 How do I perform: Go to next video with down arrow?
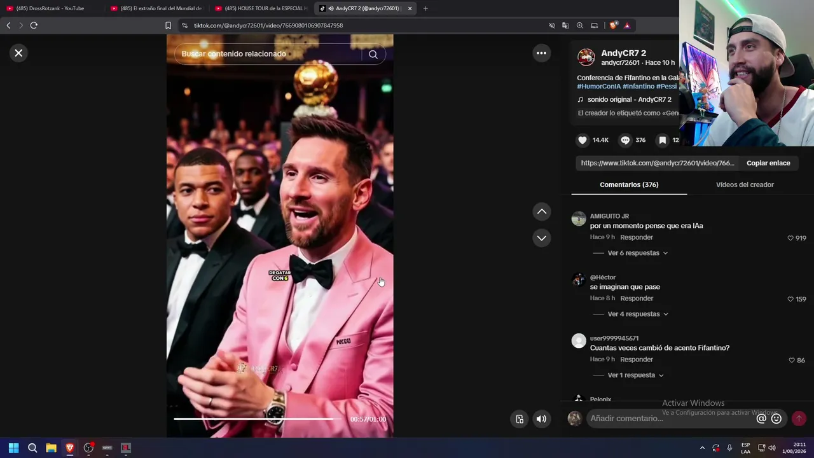pos(541,238)
